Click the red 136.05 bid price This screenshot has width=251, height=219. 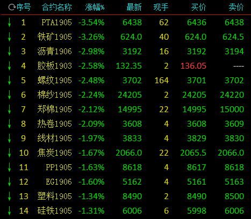(x=193, y=66)
